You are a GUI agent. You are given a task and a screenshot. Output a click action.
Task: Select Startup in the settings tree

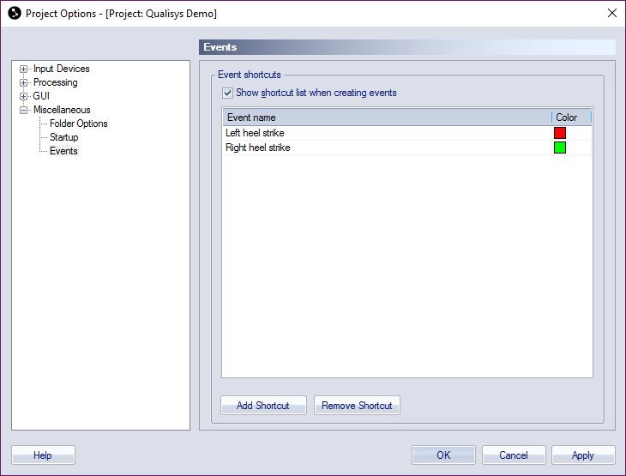63,137
